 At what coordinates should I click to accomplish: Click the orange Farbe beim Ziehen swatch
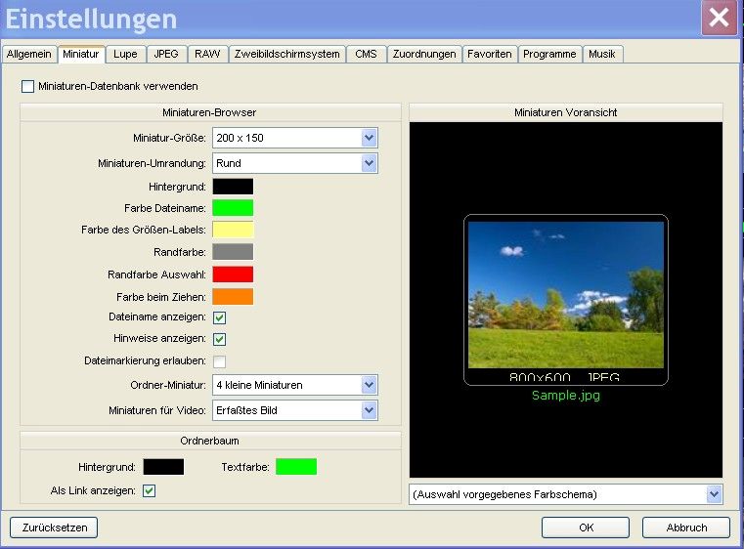(x=233, y=296)
